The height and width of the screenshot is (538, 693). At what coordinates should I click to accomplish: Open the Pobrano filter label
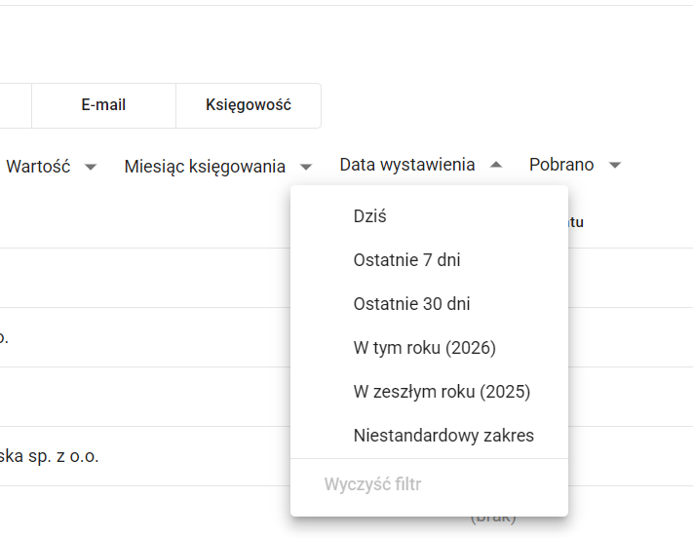tap(561, 166)
